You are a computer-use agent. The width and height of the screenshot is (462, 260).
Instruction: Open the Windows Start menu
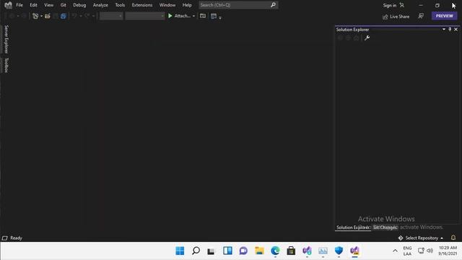click(x=180, y=251)
